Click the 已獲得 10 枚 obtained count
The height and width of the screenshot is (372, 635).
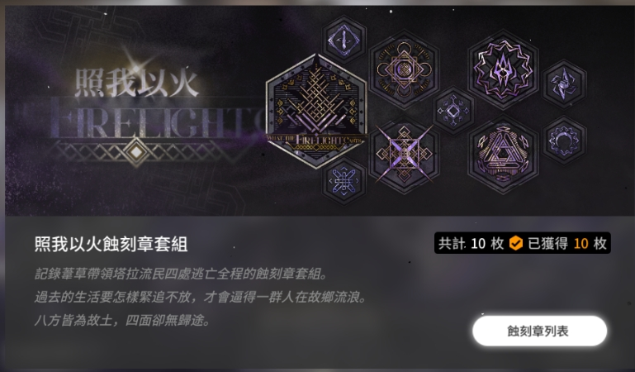(567, 243)
